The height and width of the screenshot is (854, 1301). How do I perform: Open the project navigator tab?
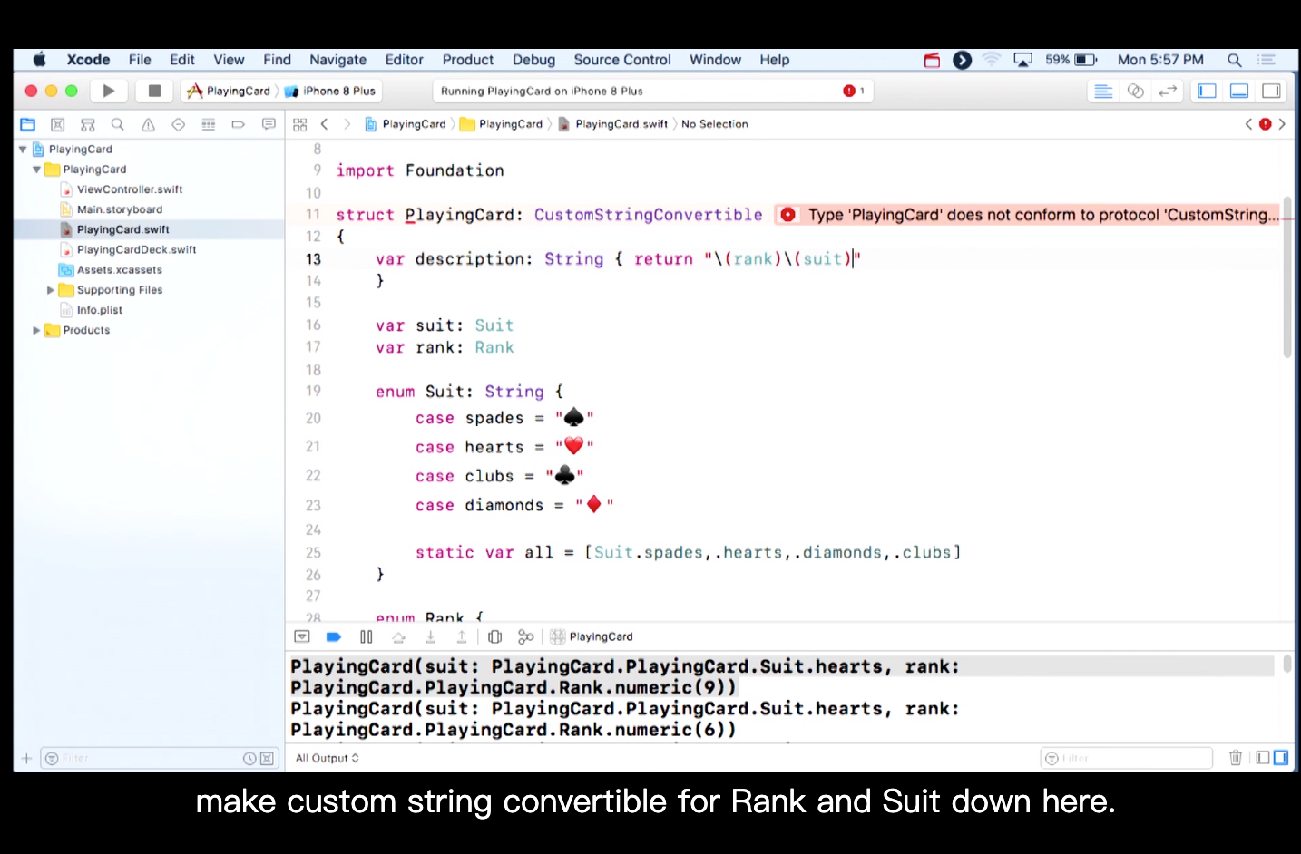coord(28,124)
